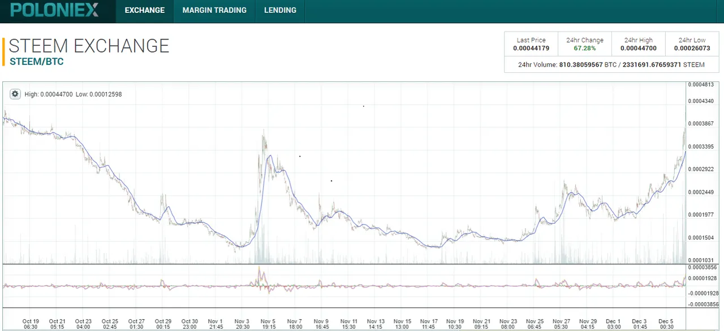
Task: Click chart Low: 0.00012598 label
Action: tap(98, 94)
